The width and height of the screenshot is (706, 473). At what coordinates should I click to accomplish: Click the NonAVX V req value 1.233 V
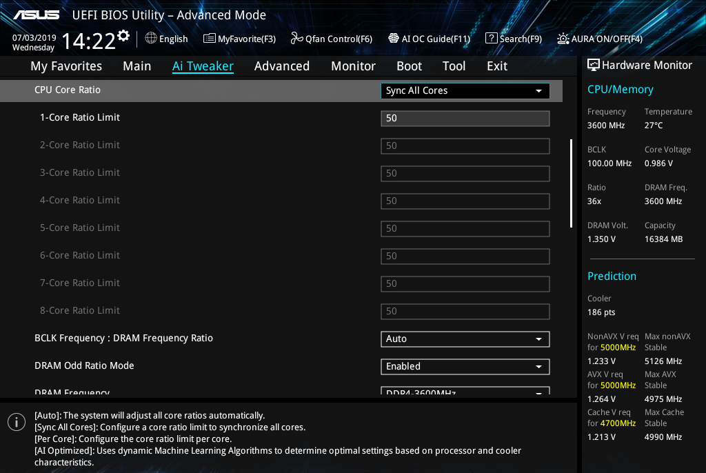(601, 361)
